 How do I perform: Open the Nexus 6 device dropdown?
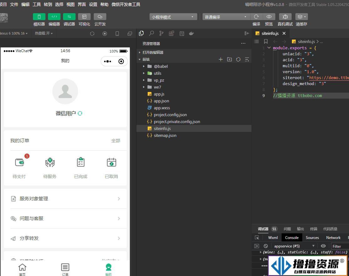pyautogui.click(x=14, y=34)
